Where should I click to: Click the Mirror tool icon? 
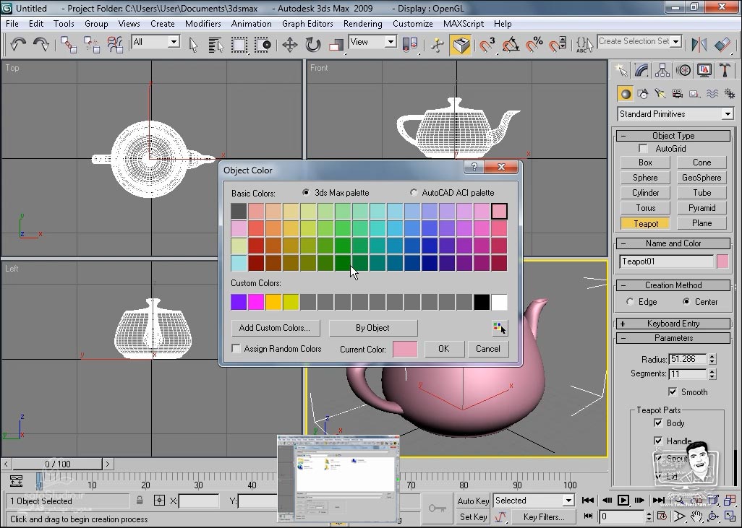[699, 45]
